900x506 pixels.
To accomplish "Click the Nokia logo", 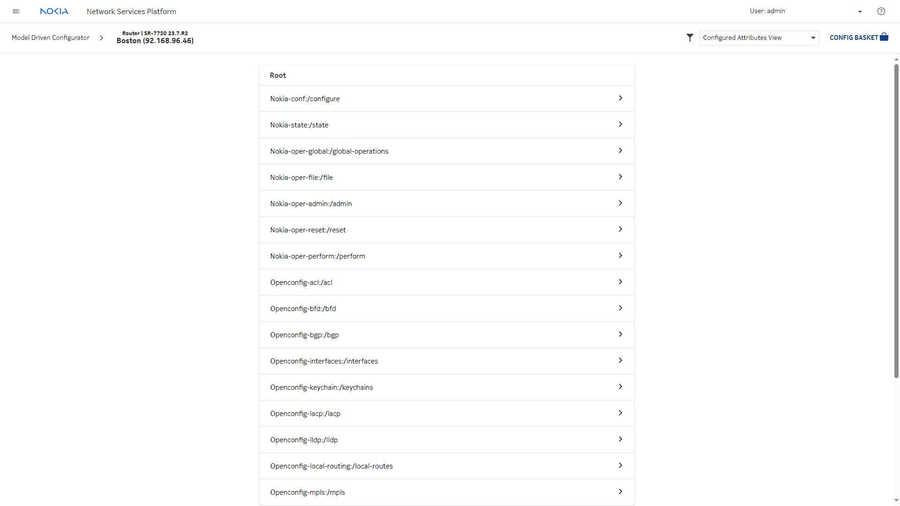I will coord(54,11).
